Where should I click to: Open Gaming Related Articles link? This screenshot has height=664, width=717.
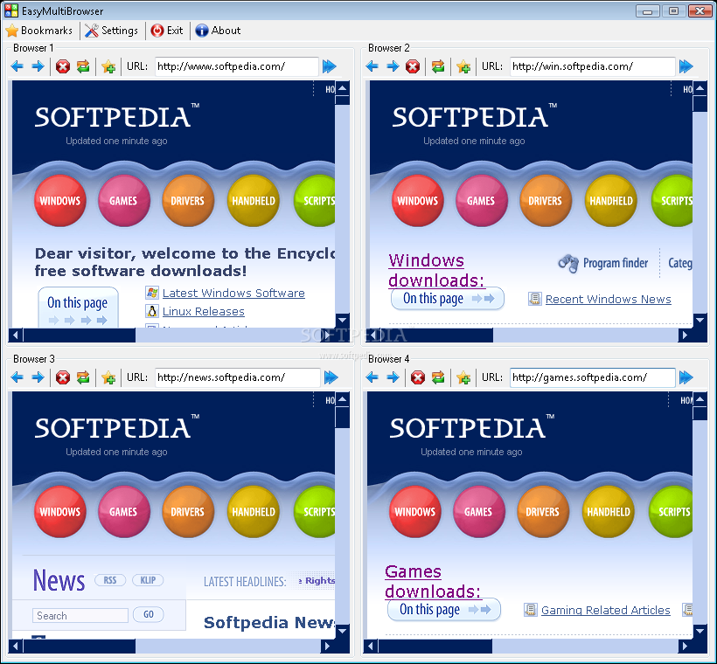(606, 610)
